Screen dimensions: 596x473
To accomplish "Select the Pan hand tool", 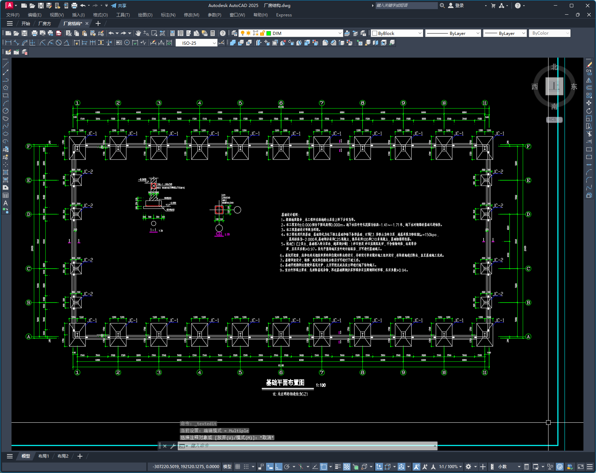I will tap(138, 33).
